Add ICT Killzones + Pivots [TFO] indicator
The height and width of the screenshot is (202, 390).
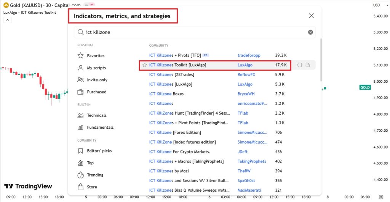[x=175, y=55]
